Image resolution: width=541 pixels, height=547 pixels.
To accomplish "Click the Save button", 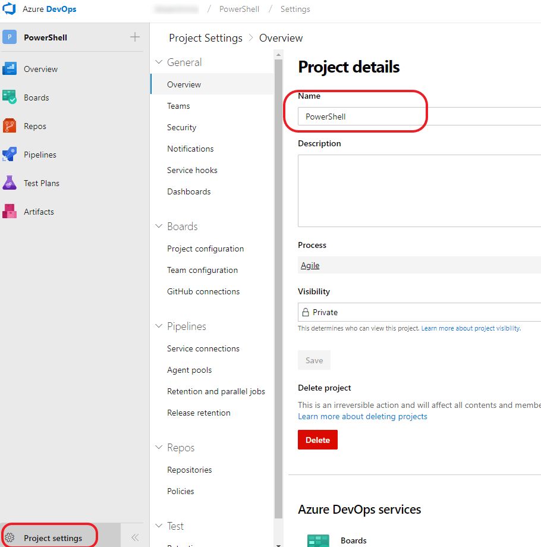I will point(314,360).
